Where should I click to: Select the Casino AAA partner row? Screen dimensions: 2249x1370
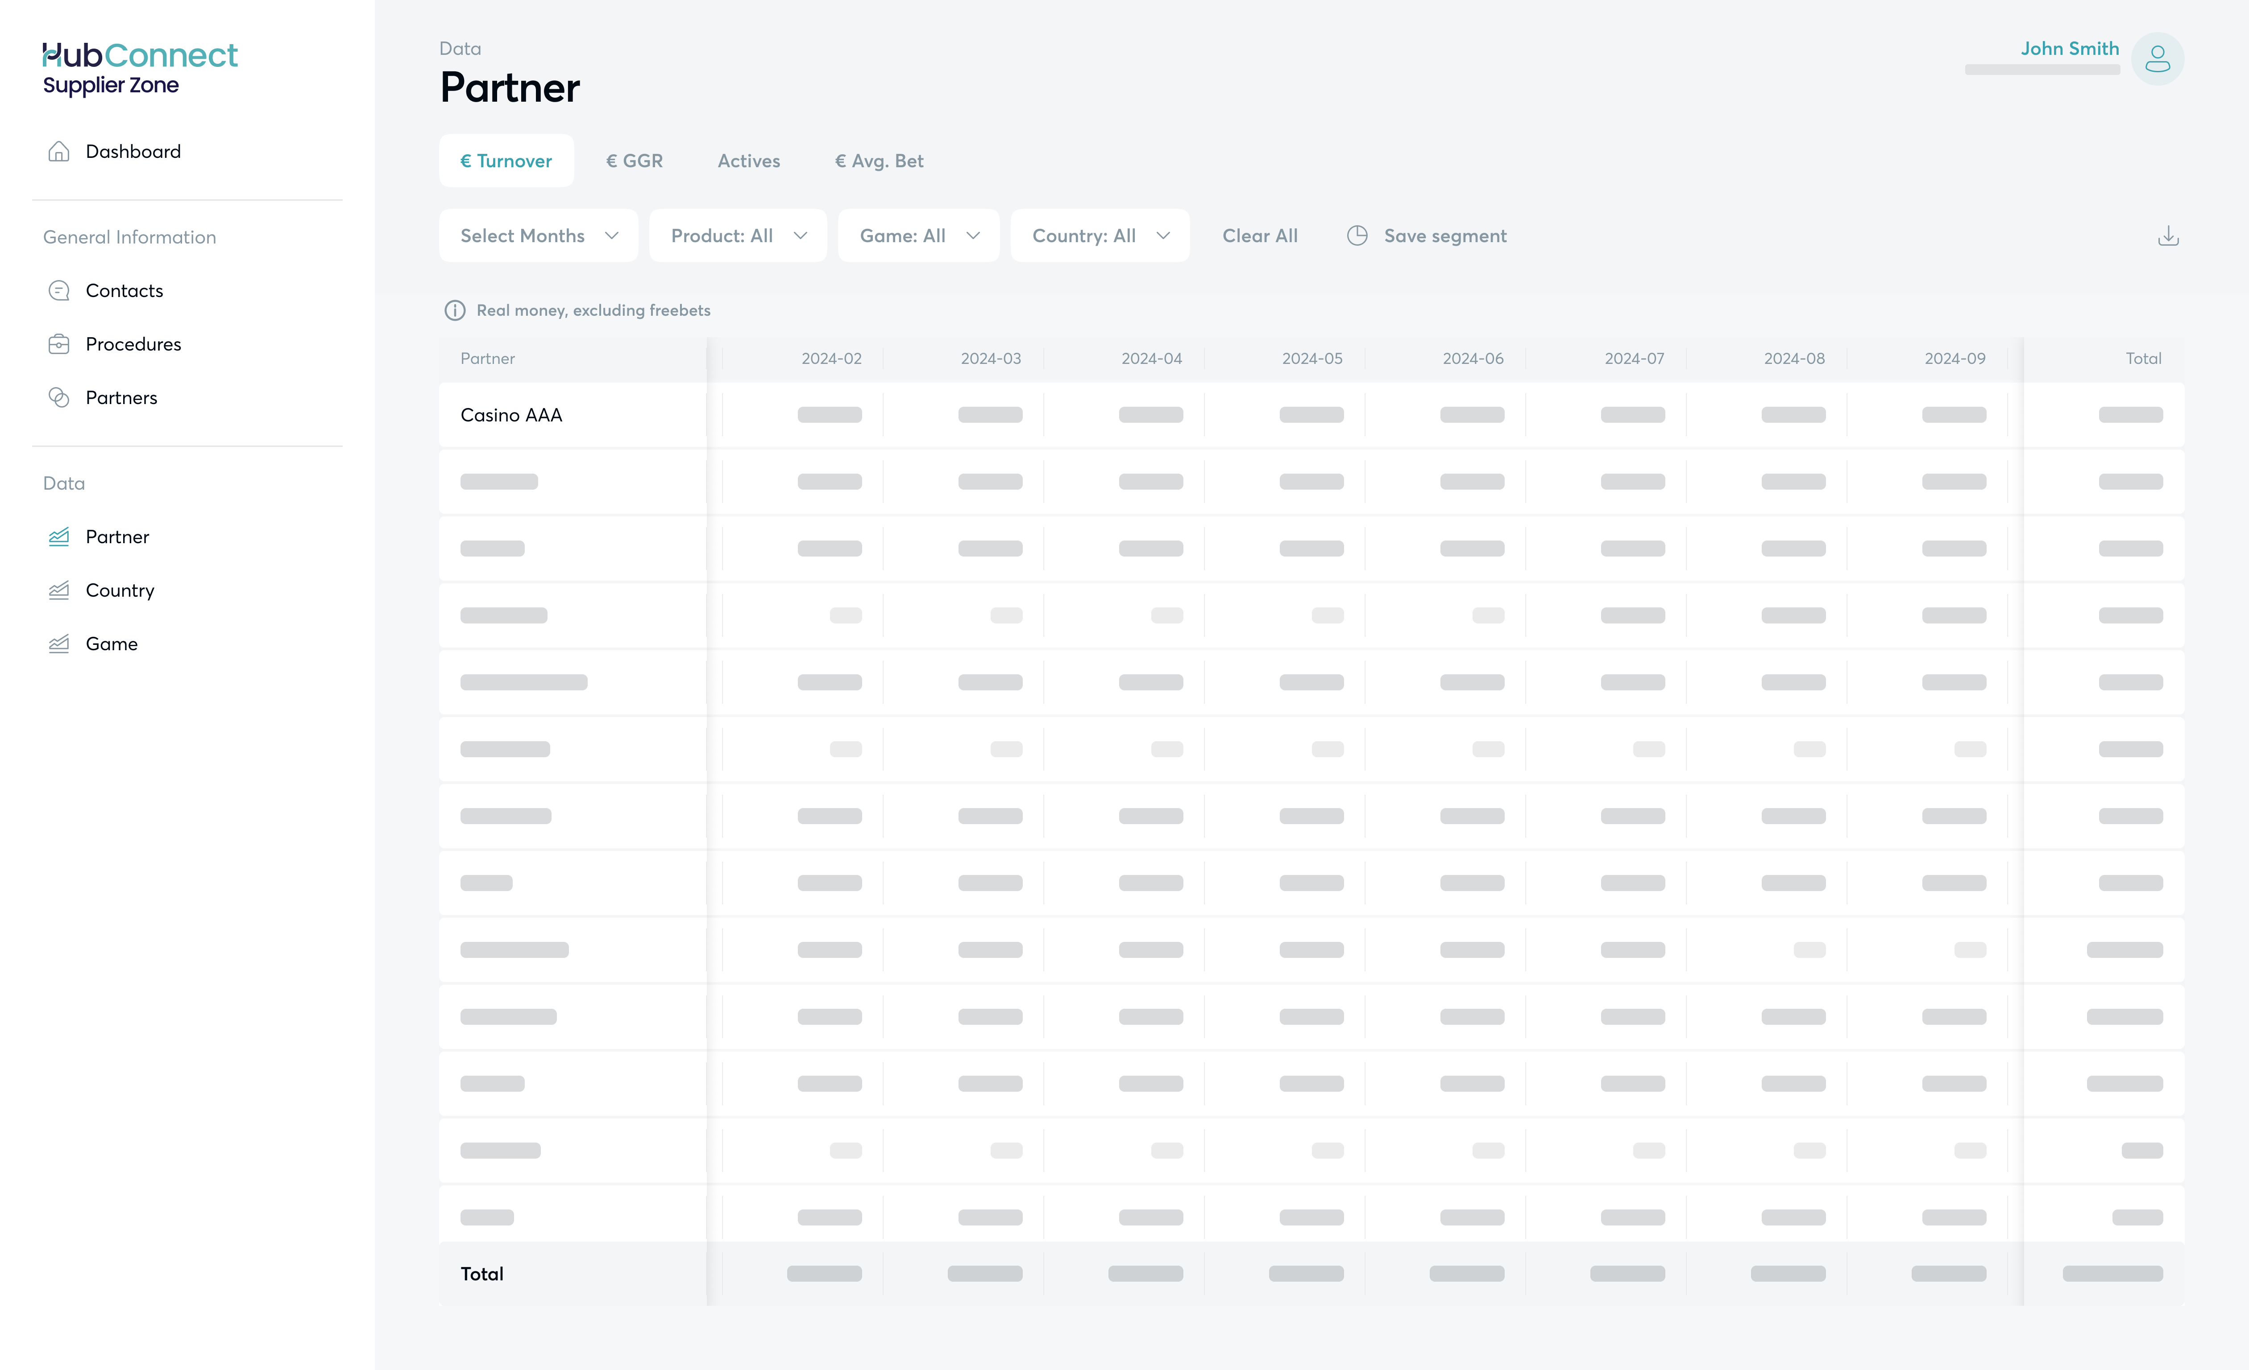[511, 415]
